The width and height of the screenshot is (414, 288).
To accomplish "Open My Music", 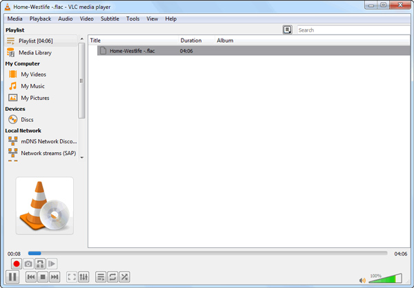I will pos(32,86).
